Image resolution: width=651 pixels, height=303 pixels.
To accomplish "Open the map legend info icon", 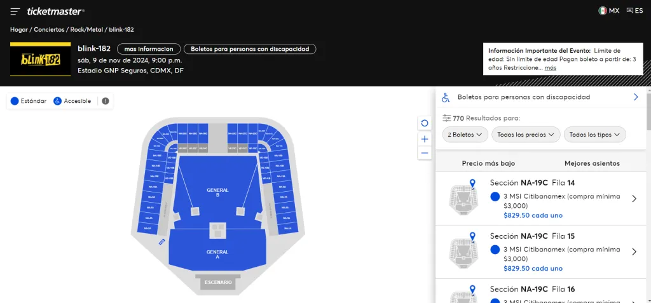I will 106,101.
